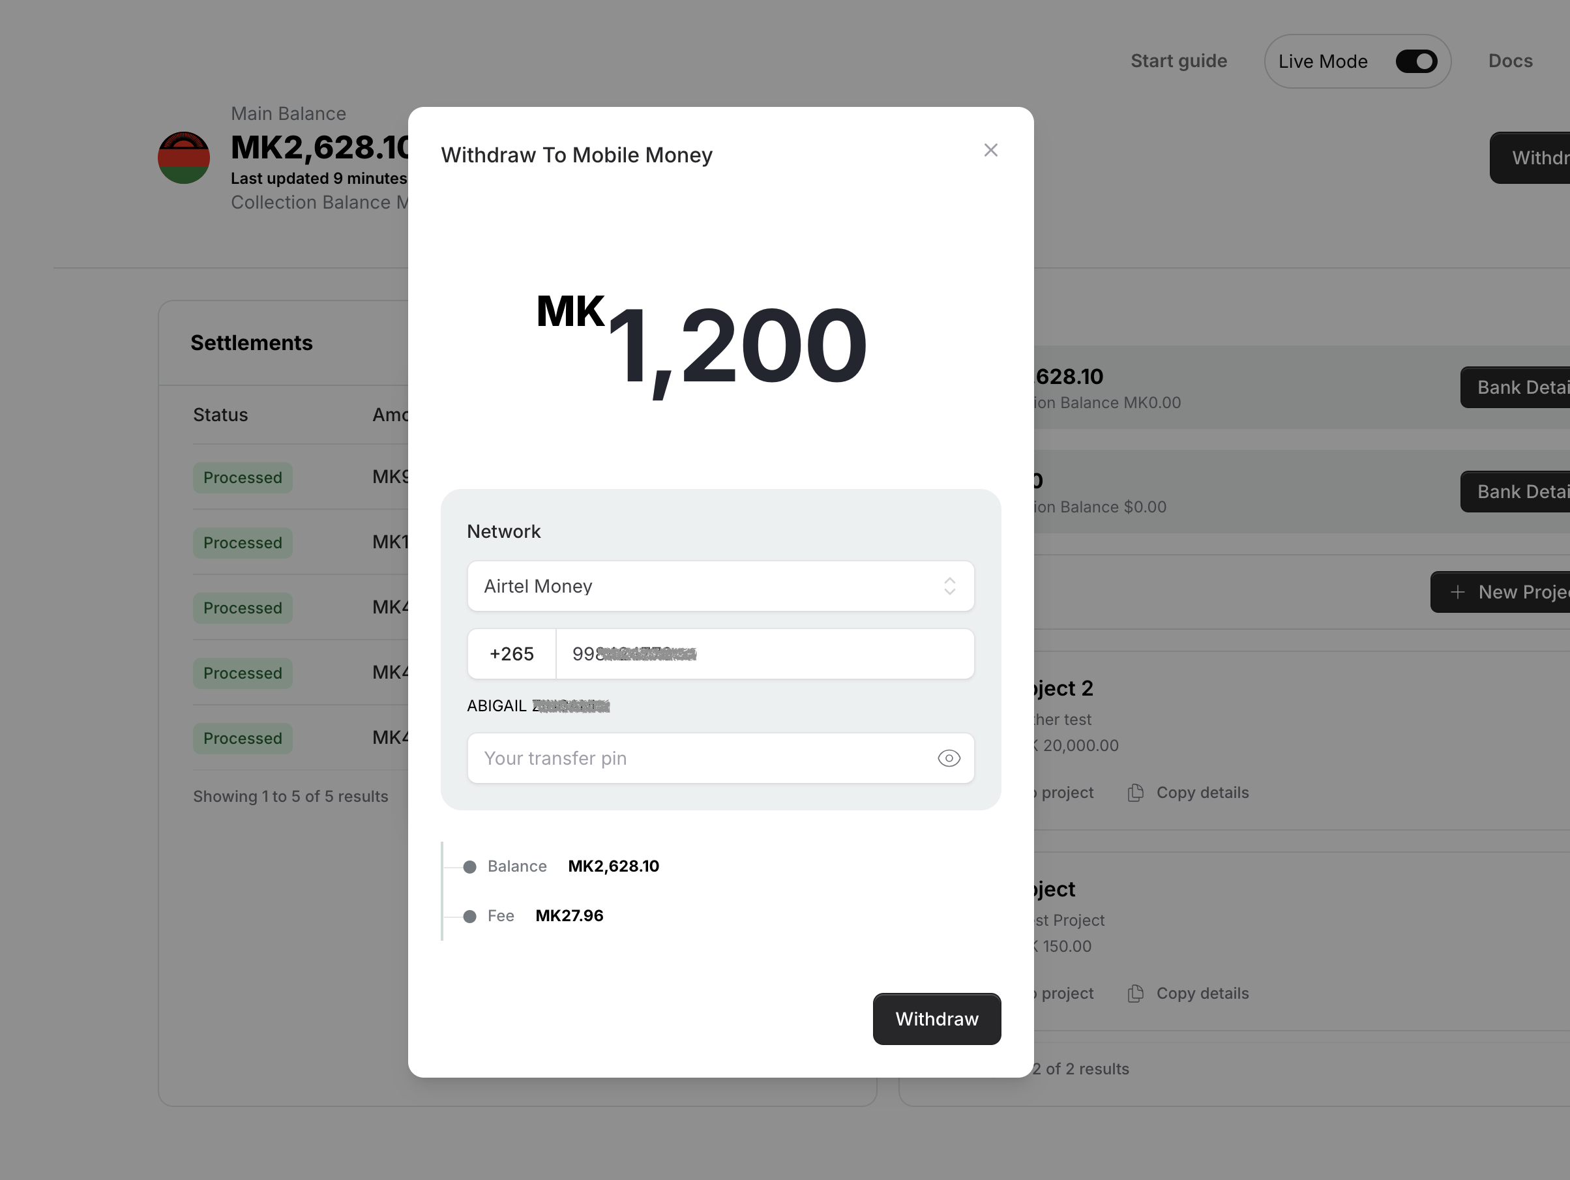Click copy icon for Project 2 details
Image resolution: width=1570 pixels, height=1180 pixels.
pos(1136,793)
